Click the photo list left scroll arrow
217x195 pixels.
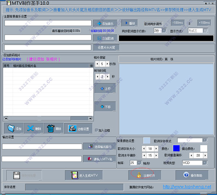(x=6, y=118)
